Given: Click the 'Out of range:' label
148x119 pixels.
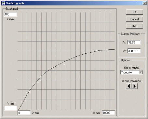Looking at the screenshot, I should pyautogui.click(x=131, y=68).
